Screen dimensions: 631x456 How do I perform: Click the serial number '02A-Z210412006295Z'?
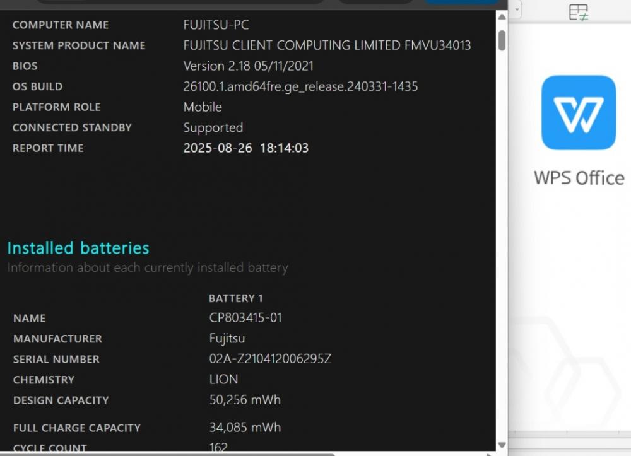[271, 359]
